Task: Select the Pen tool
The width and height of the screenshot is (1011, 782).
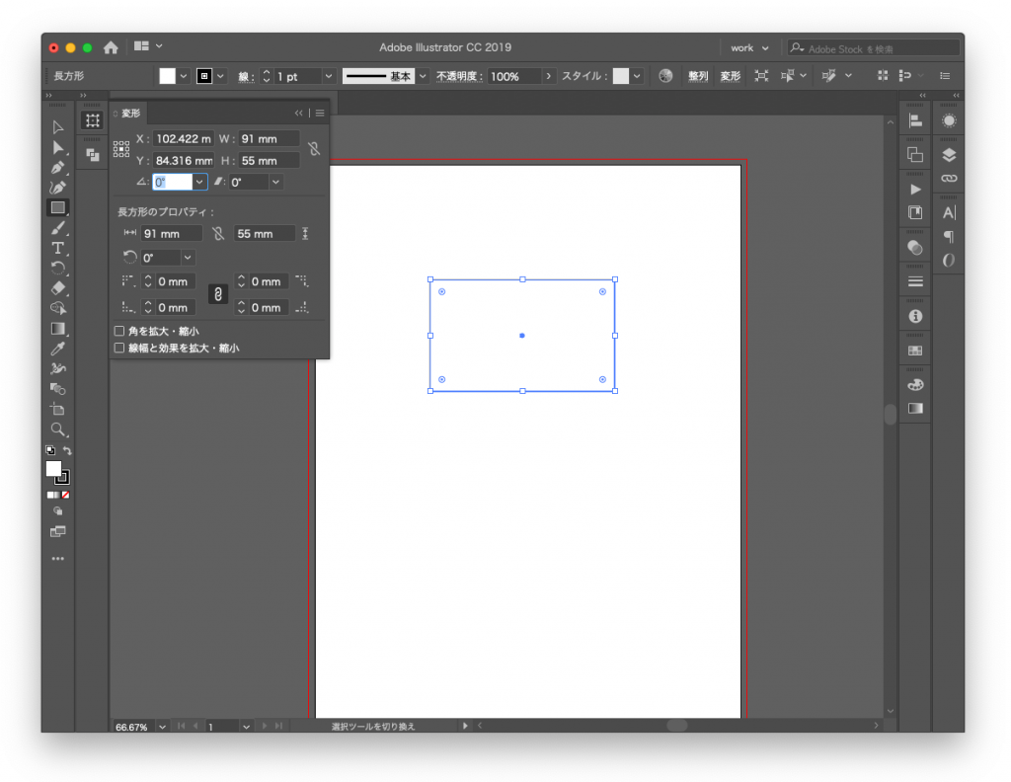Action: [58, 168]
